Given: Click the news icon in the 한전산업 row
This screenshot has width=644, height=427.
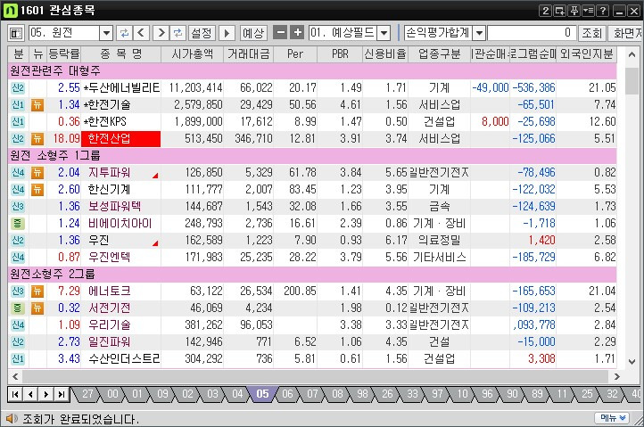Looking at the screenshot, I should 37,139.
